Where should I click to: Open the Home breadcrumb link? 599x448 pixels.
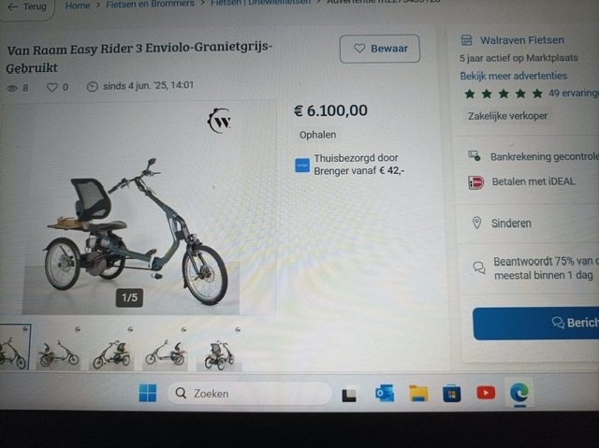click(78, 6)
